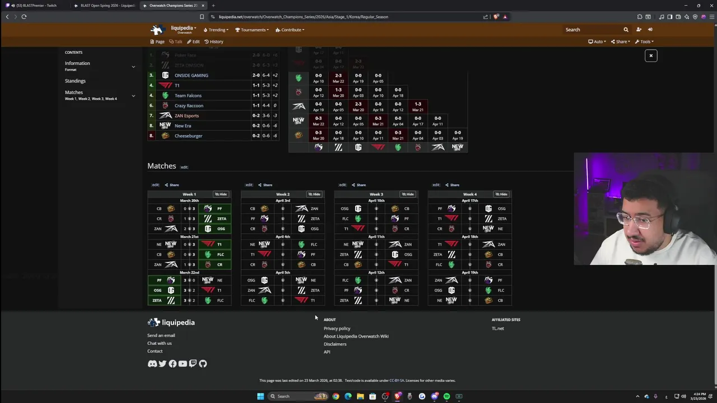717x403 pixels.
Task: Click the edit link next to Matches heading
Action: [184, 167]
